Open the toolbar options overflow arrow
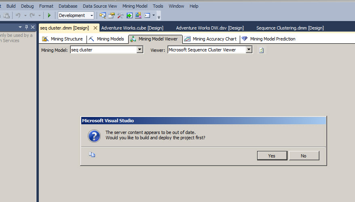 [x=159, y=17]
